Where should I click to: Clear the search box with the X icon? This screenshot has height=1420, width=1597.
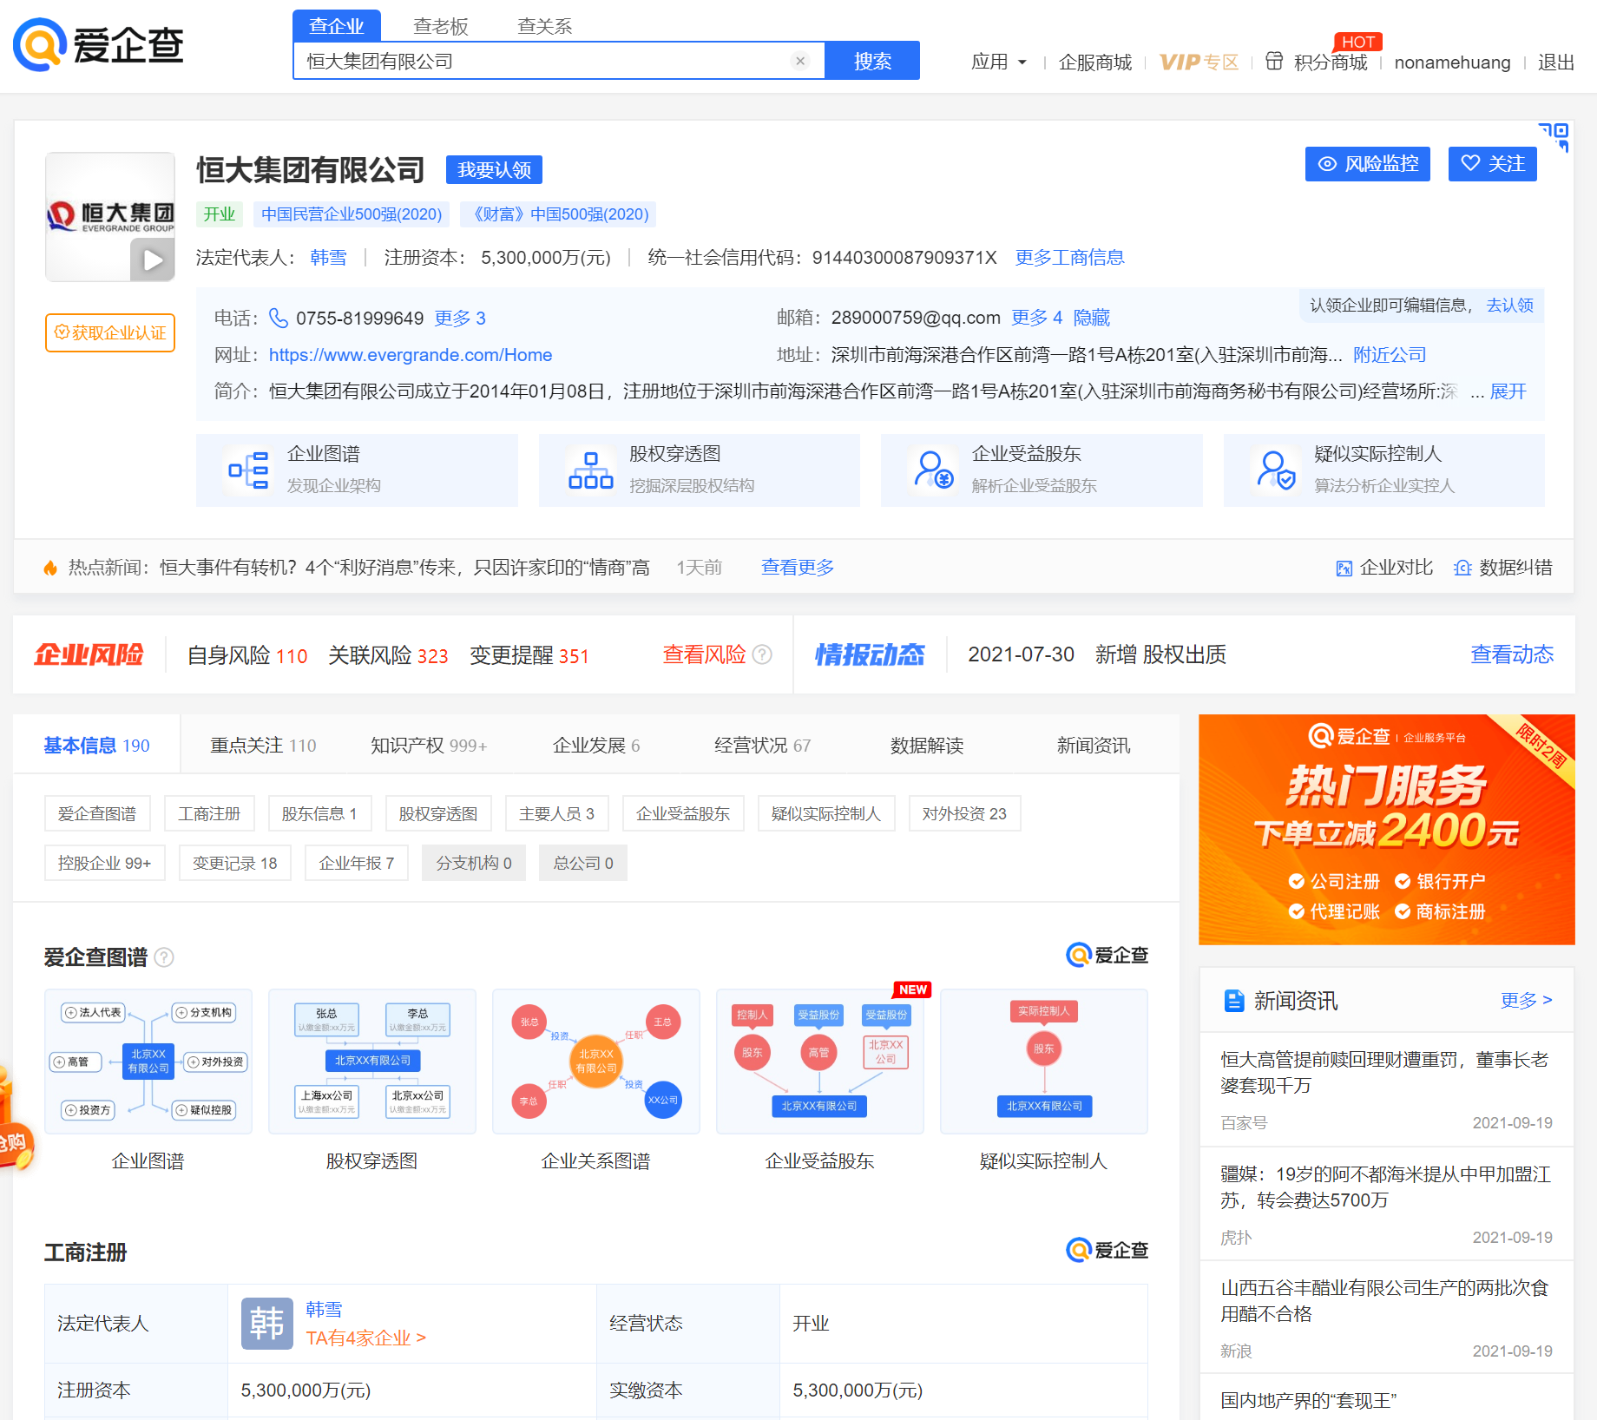click(800, 61)
